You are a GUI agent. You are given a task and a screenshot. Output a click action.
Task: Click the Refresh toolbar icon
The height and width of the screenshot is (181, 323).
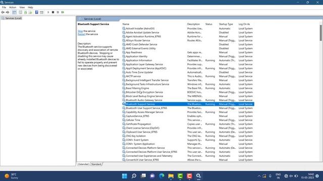click(x=25, y=12)
